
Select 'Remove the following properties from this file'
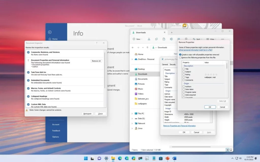click(180, 57)
